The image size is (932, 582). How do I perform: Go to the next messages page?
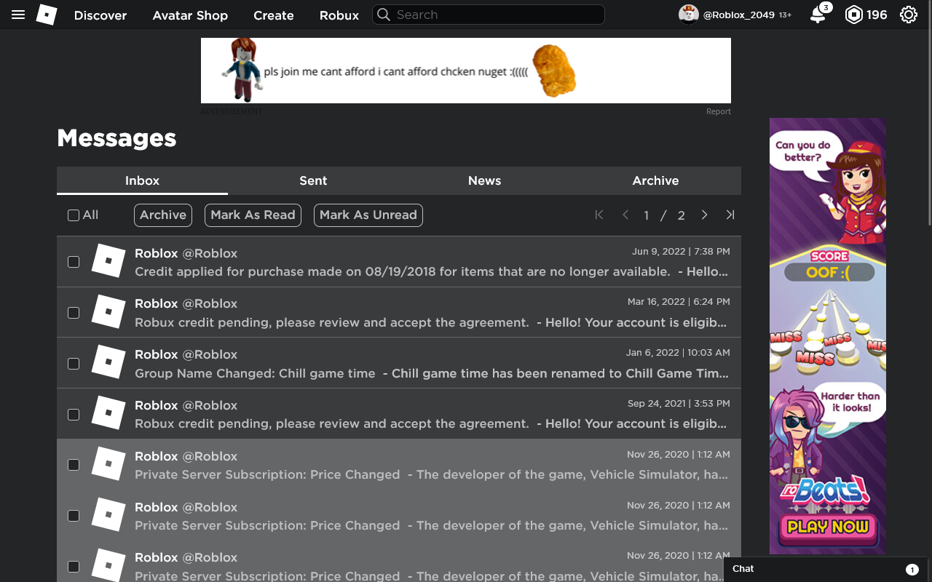tap(704, 215)
